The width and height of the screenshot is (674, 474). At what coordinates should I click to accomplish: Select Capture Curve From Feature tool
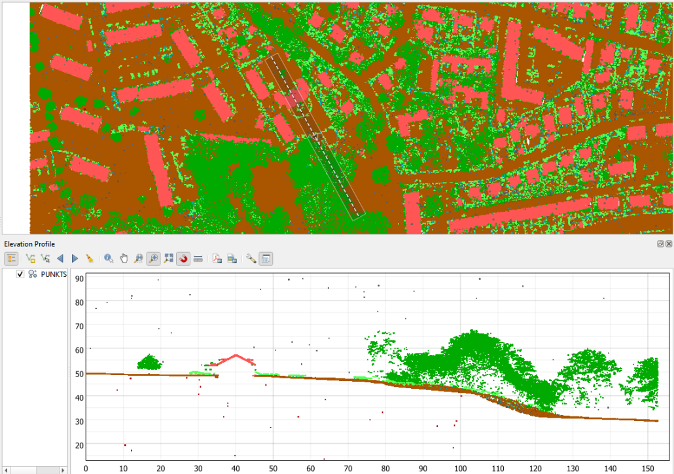(44, 258)
